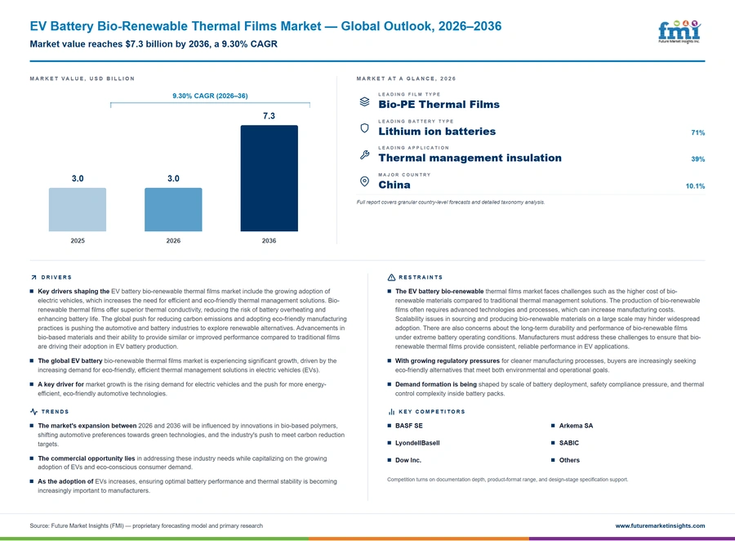Click the 3.0 value above the 2026 bar
This screenshot has height=541, width=735.
(x=173, y=178)
